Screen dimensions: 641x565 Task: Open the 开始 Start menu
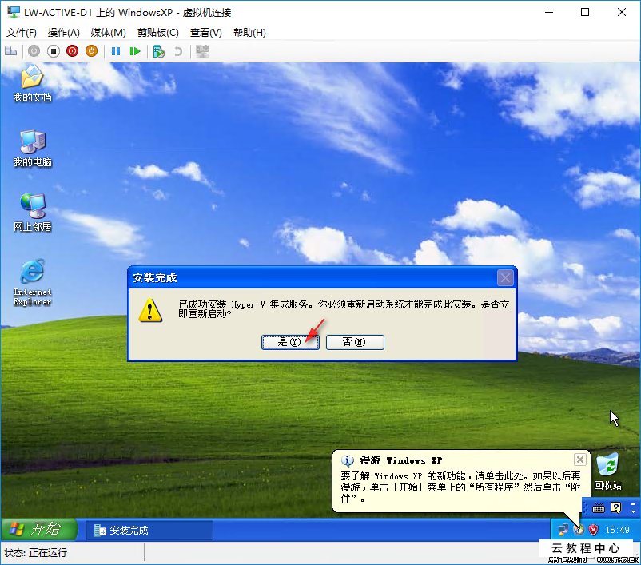39,529
